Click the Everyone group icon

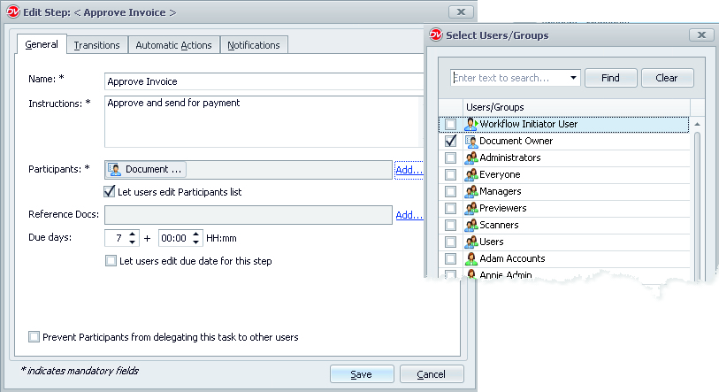(470, 174)
